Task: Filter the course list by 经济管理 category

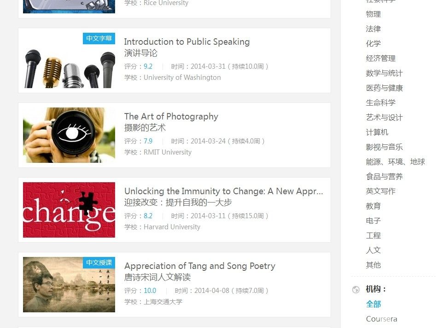Action: click(x=381, y=59)
